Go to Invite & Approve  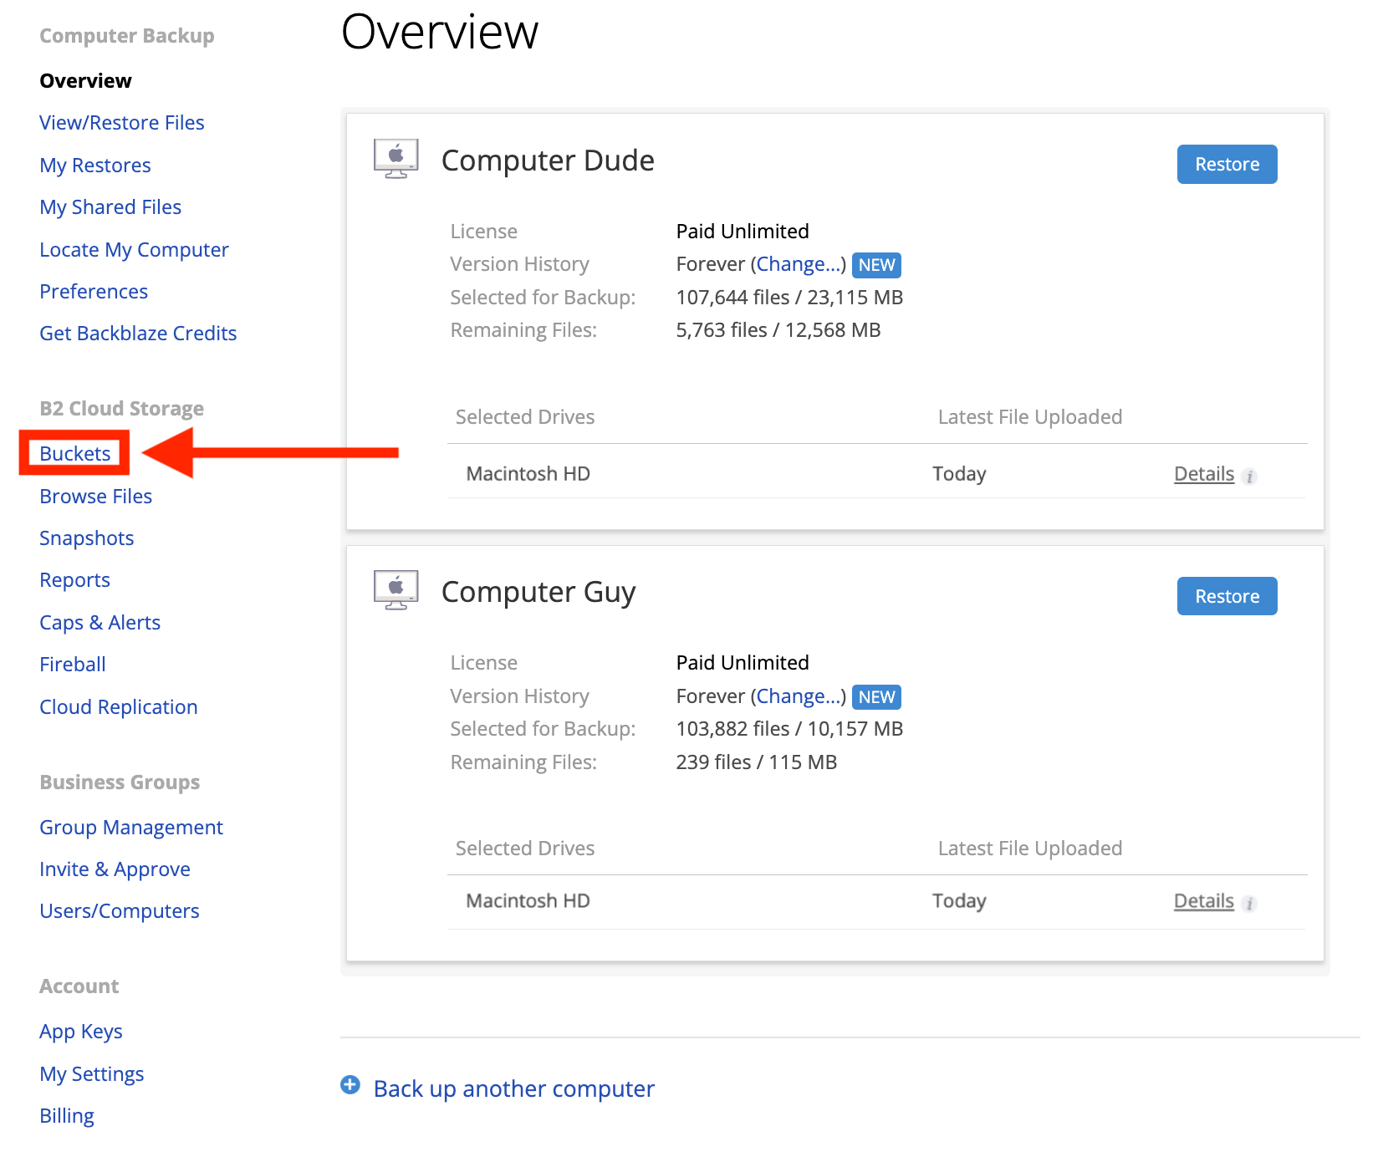pyautogui.click(x=115, y=869)
